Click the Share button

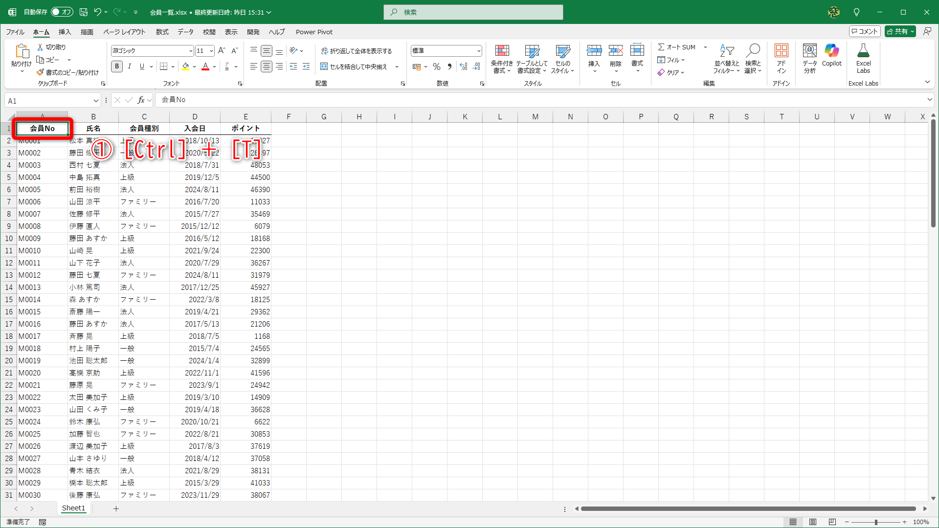(x=897, y=31)
